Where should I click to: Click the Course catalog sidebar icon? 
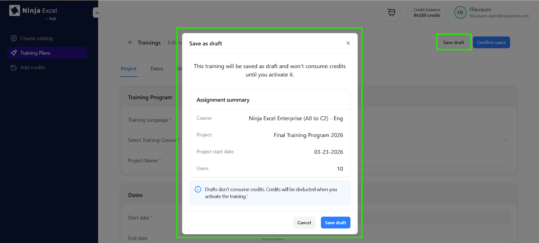[14, 38]
